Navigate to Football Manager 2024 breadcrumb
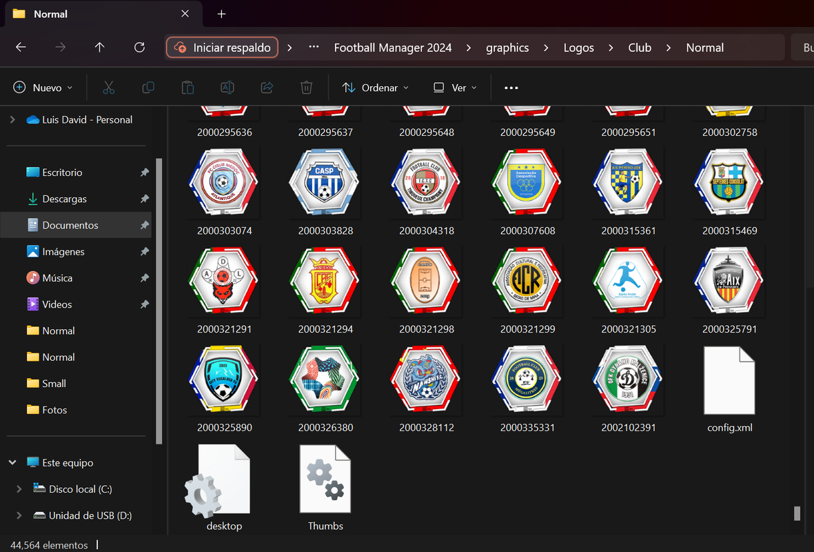The height and width of the screenshot is (552, 814). point(392,48)
